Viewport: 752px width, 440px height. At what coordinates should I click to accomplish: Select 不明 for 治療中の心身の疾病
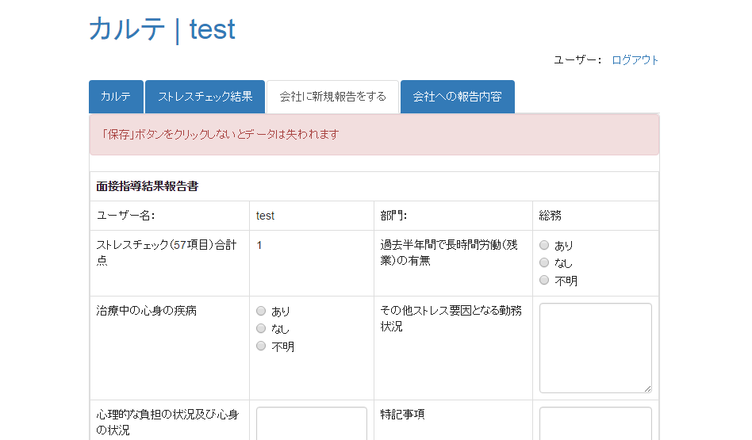click(x=261, y=346)
